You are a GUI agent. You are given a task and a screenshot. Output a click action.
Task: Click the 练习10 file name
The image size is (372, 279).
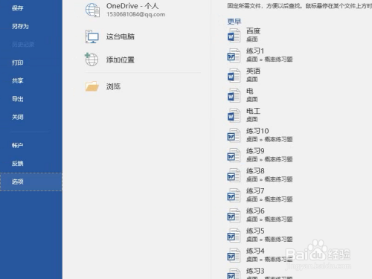pos(257,131)
